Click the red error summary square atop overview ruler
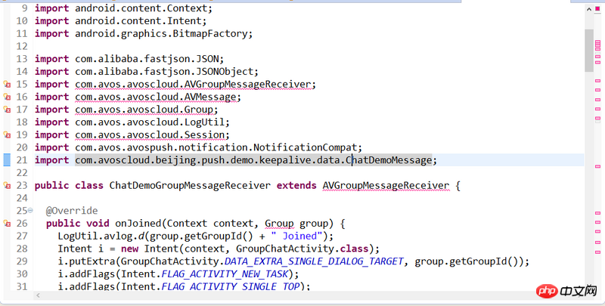 (x=597, y=8)
